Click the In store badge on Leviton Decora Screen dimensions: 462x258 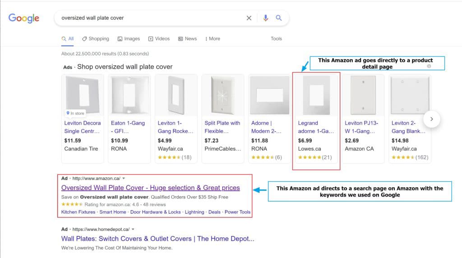pyautogui.click(x=75, y=113)
